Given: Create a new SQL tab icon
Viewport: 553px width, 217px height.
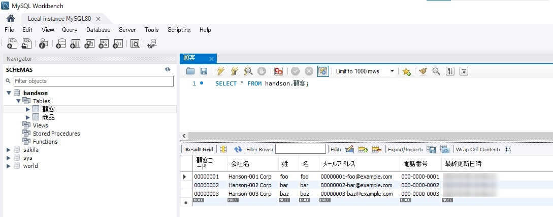Looking at the screenshot, I should point(12,44).
